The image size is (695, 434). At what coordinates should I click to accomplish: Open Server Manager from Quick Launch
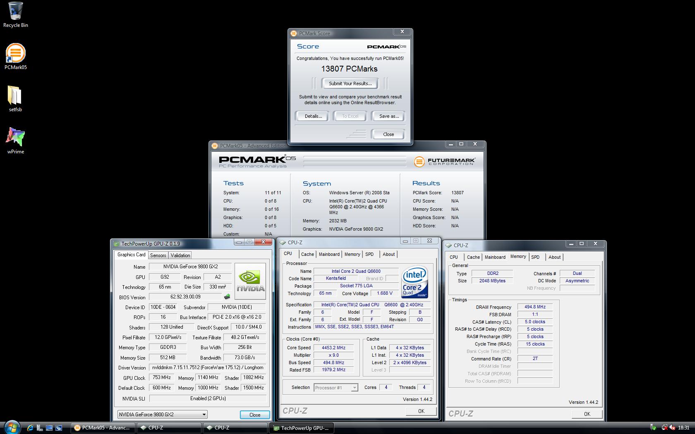point(40,428)
